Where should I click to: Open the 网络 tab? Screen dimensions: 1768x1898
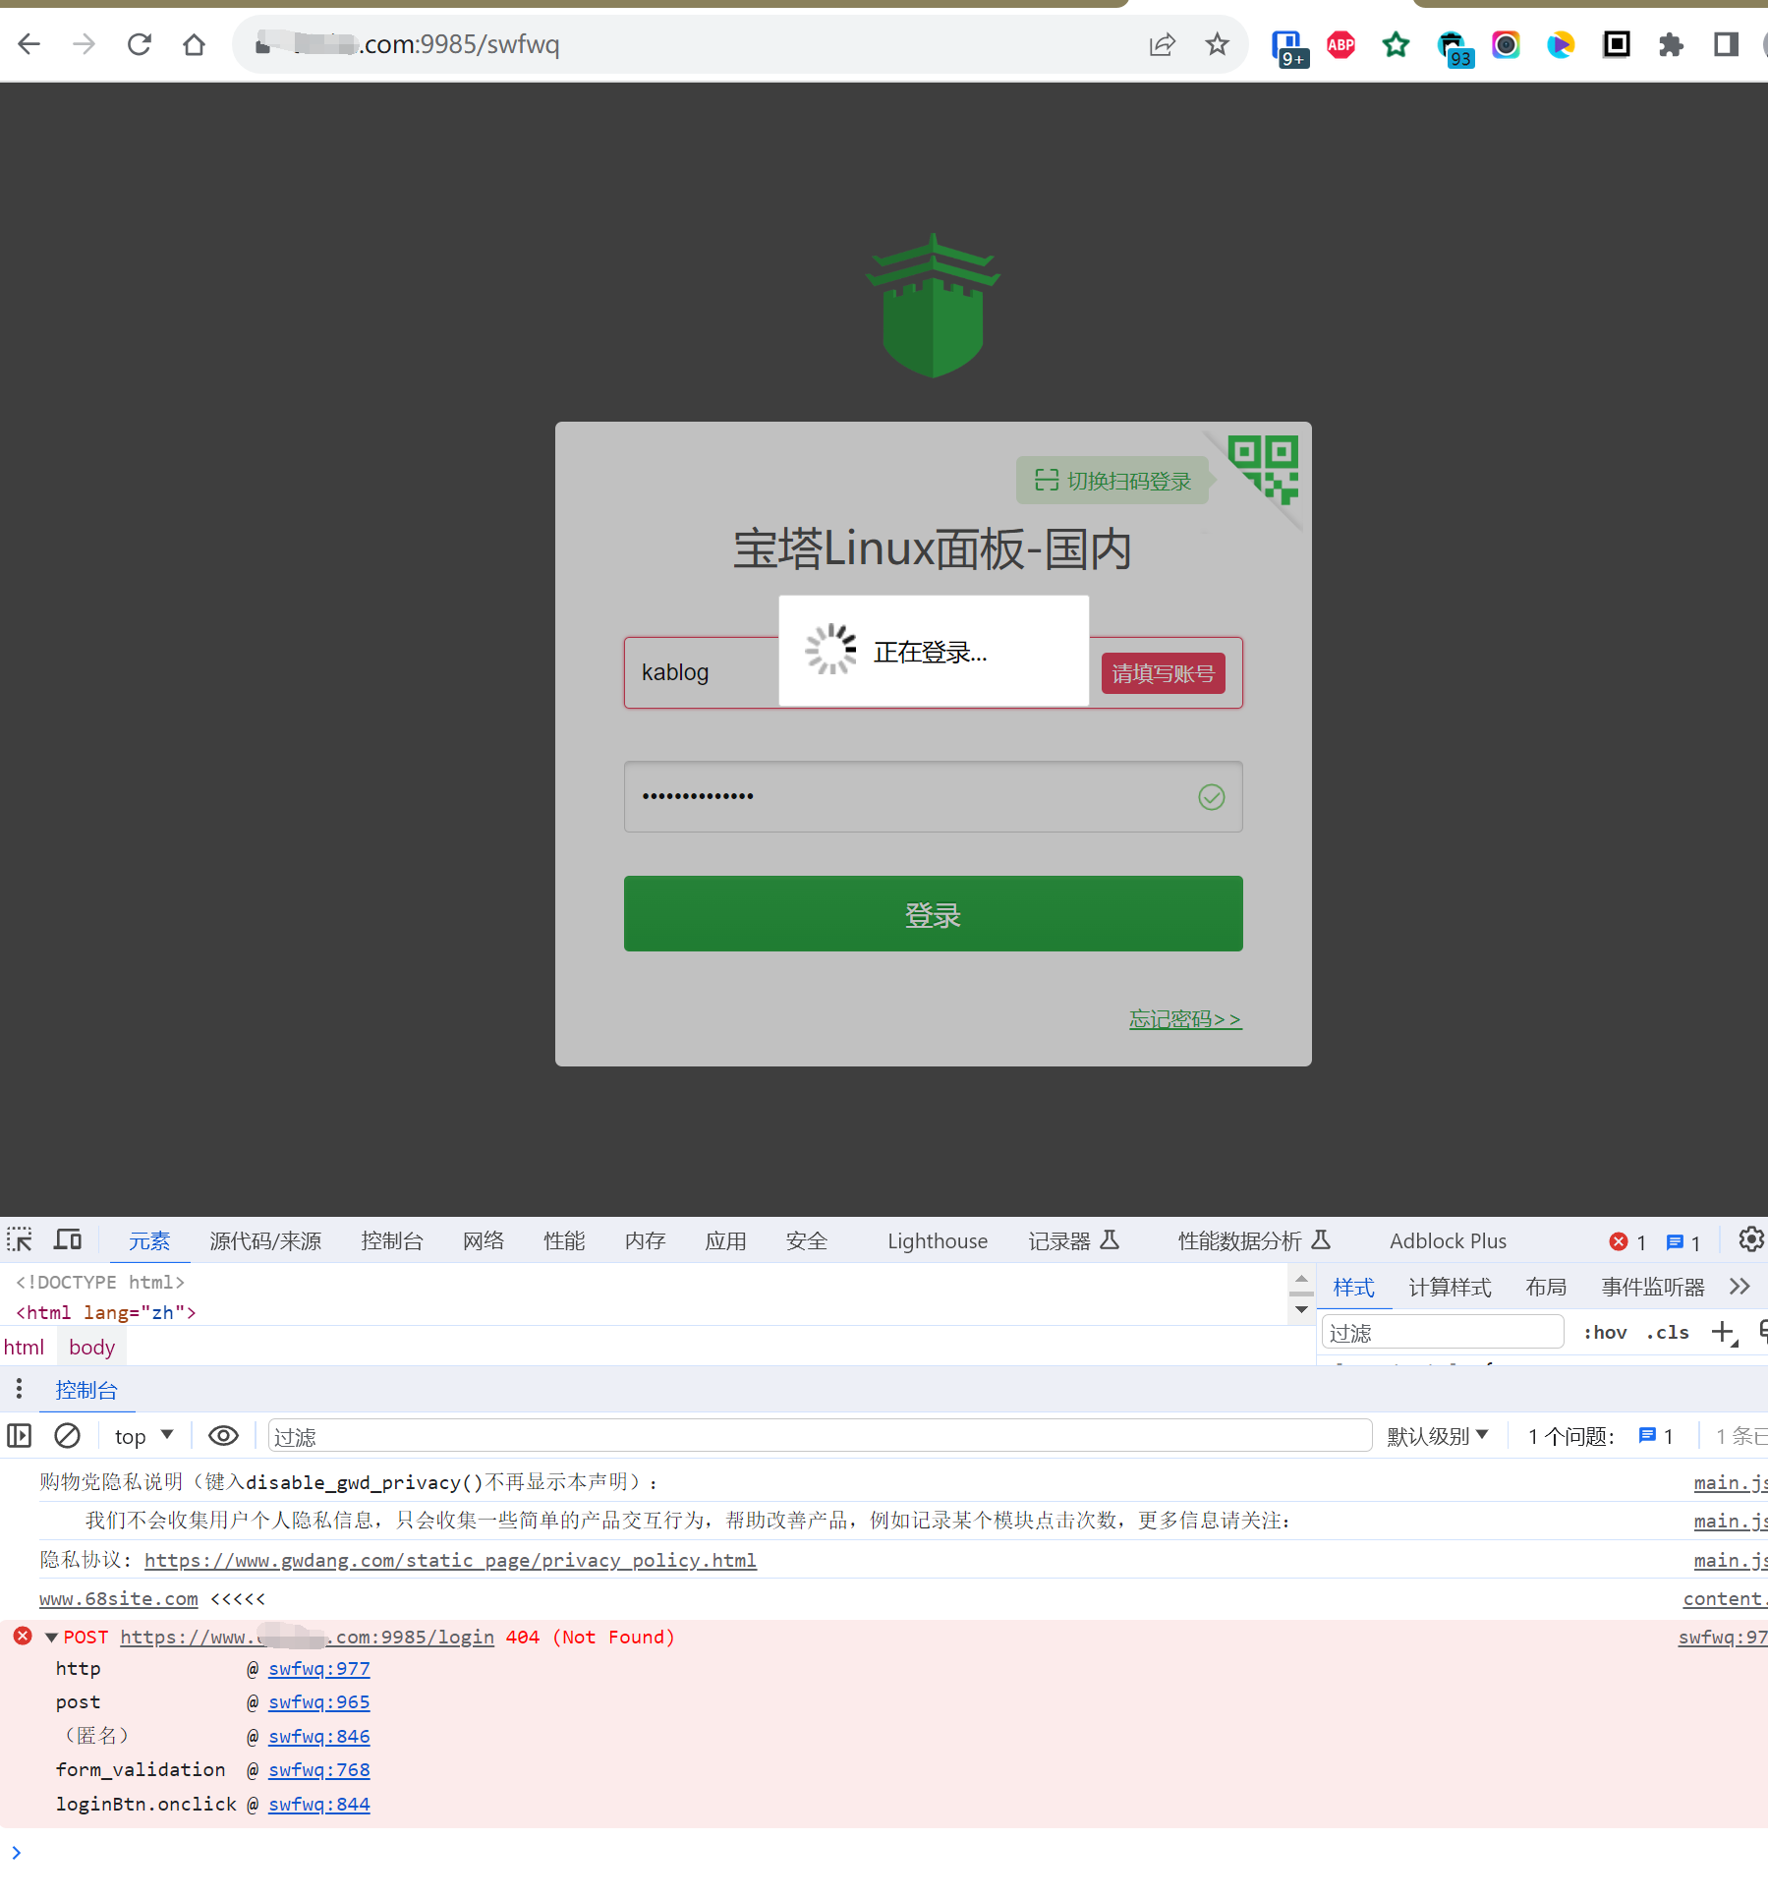[484, 1241]
